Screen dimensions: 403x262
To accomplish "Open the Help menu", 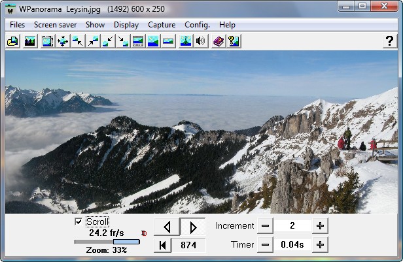I will click(x=227, y=25).
